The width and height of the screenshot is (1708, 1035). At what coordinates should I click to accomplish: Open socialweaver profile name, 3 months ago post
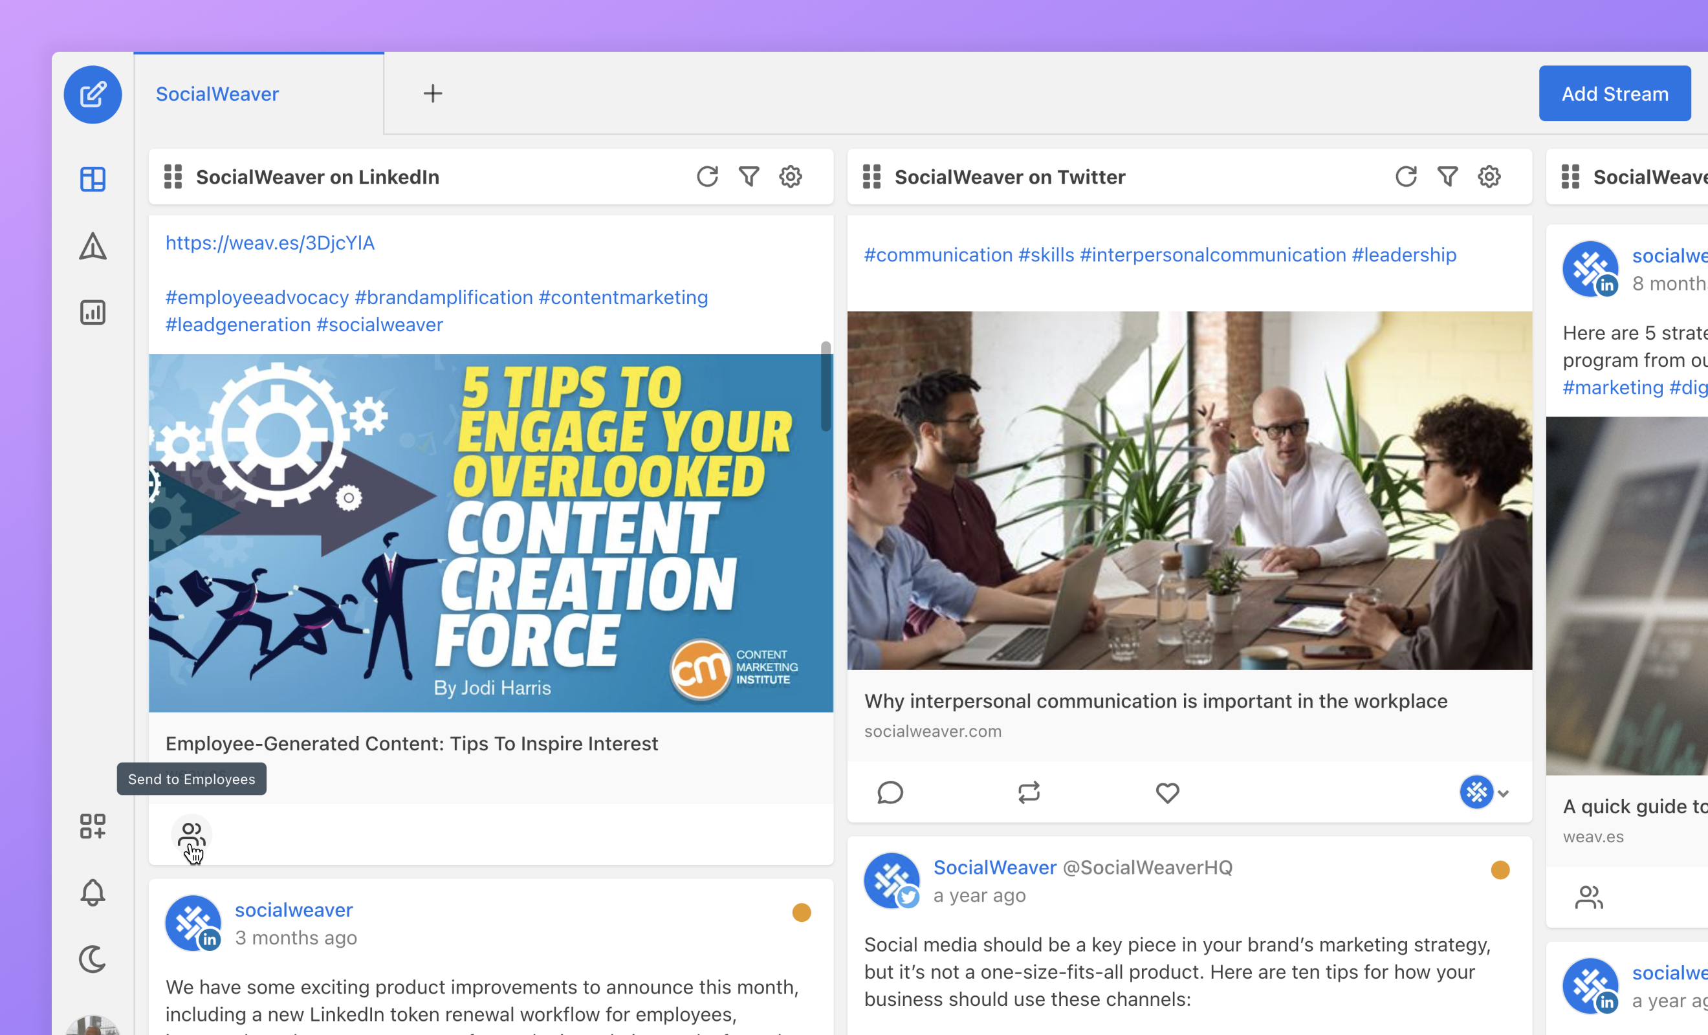pyautogui.click(x=294, y=910)
